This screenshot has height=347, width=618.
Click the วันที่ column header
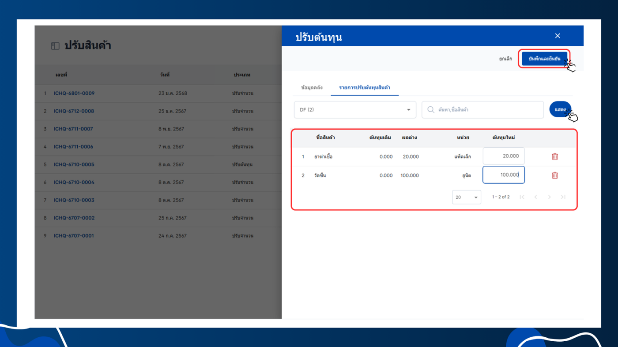165,75
